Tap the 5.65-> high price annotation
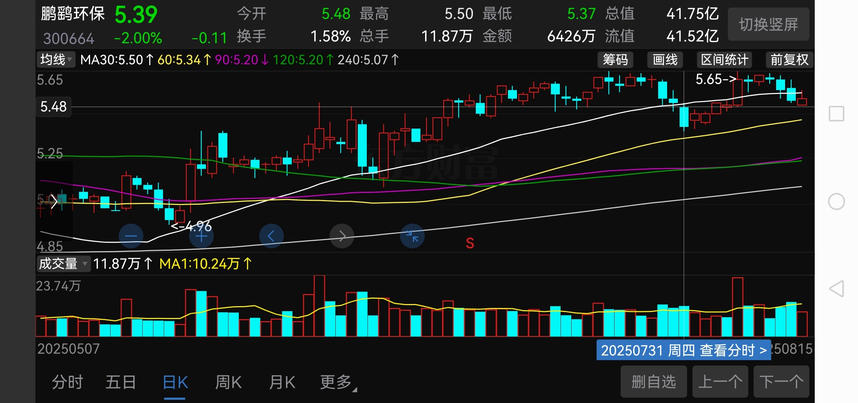This screenshot has height=403, width=858. 716,79
